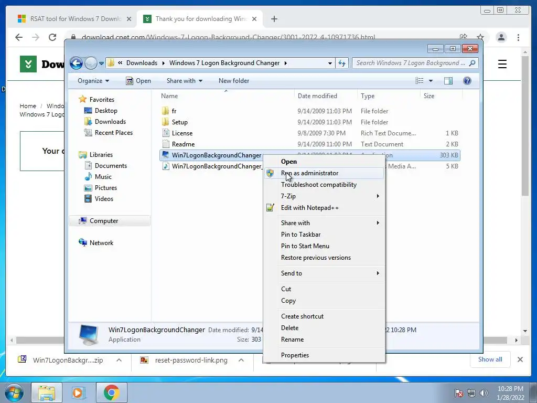
Task: Choose Copy from context menu
Action: [324, 301]
